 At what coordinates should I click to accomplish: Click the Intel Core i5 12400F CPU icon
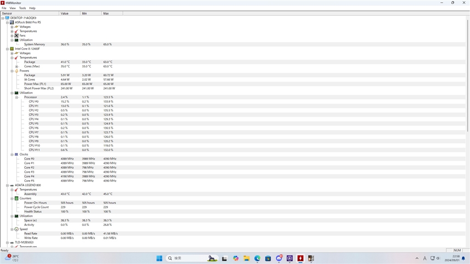[11, 49]
